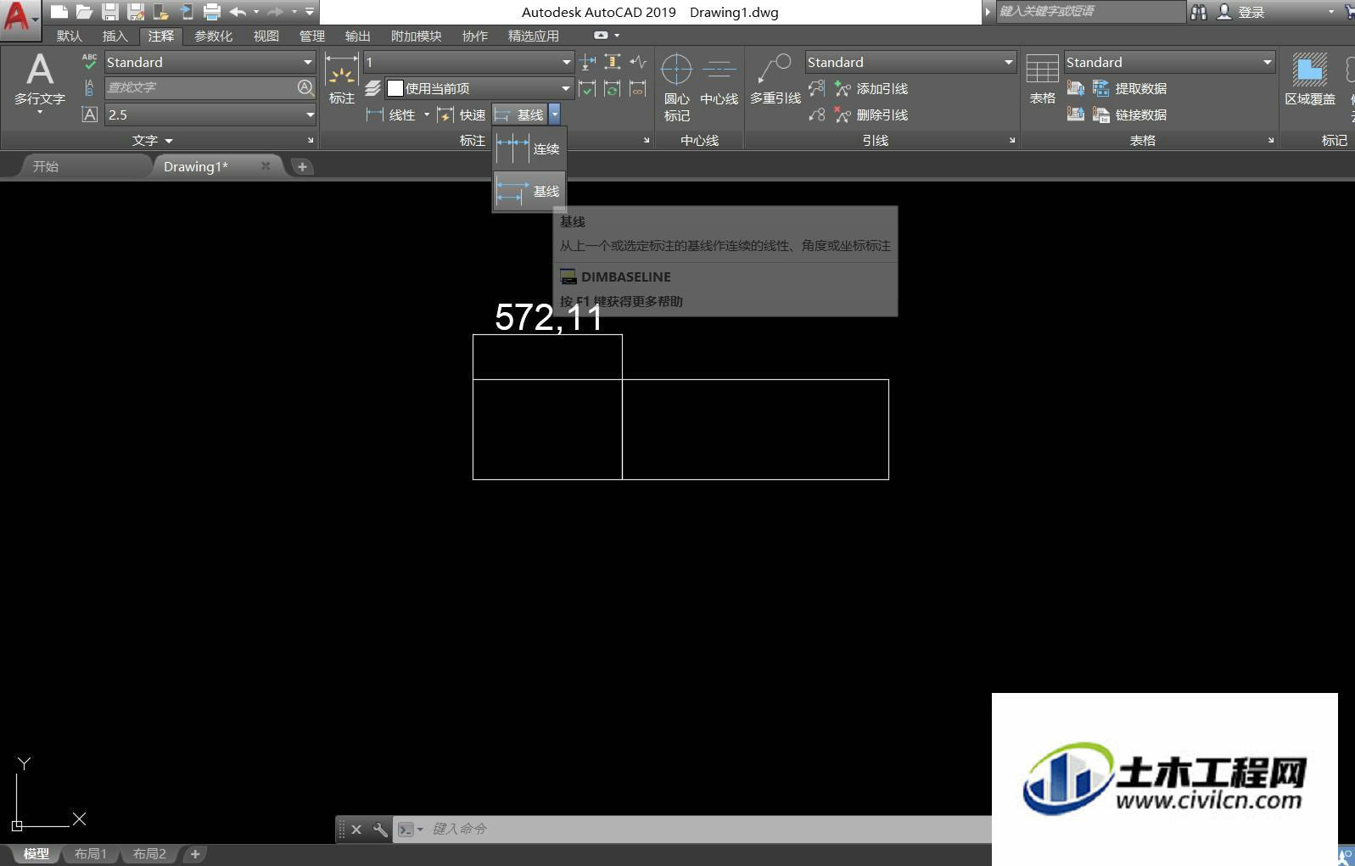Click Remove Leader (删除引线)
Screen dimensions: 1355x866
871,115
